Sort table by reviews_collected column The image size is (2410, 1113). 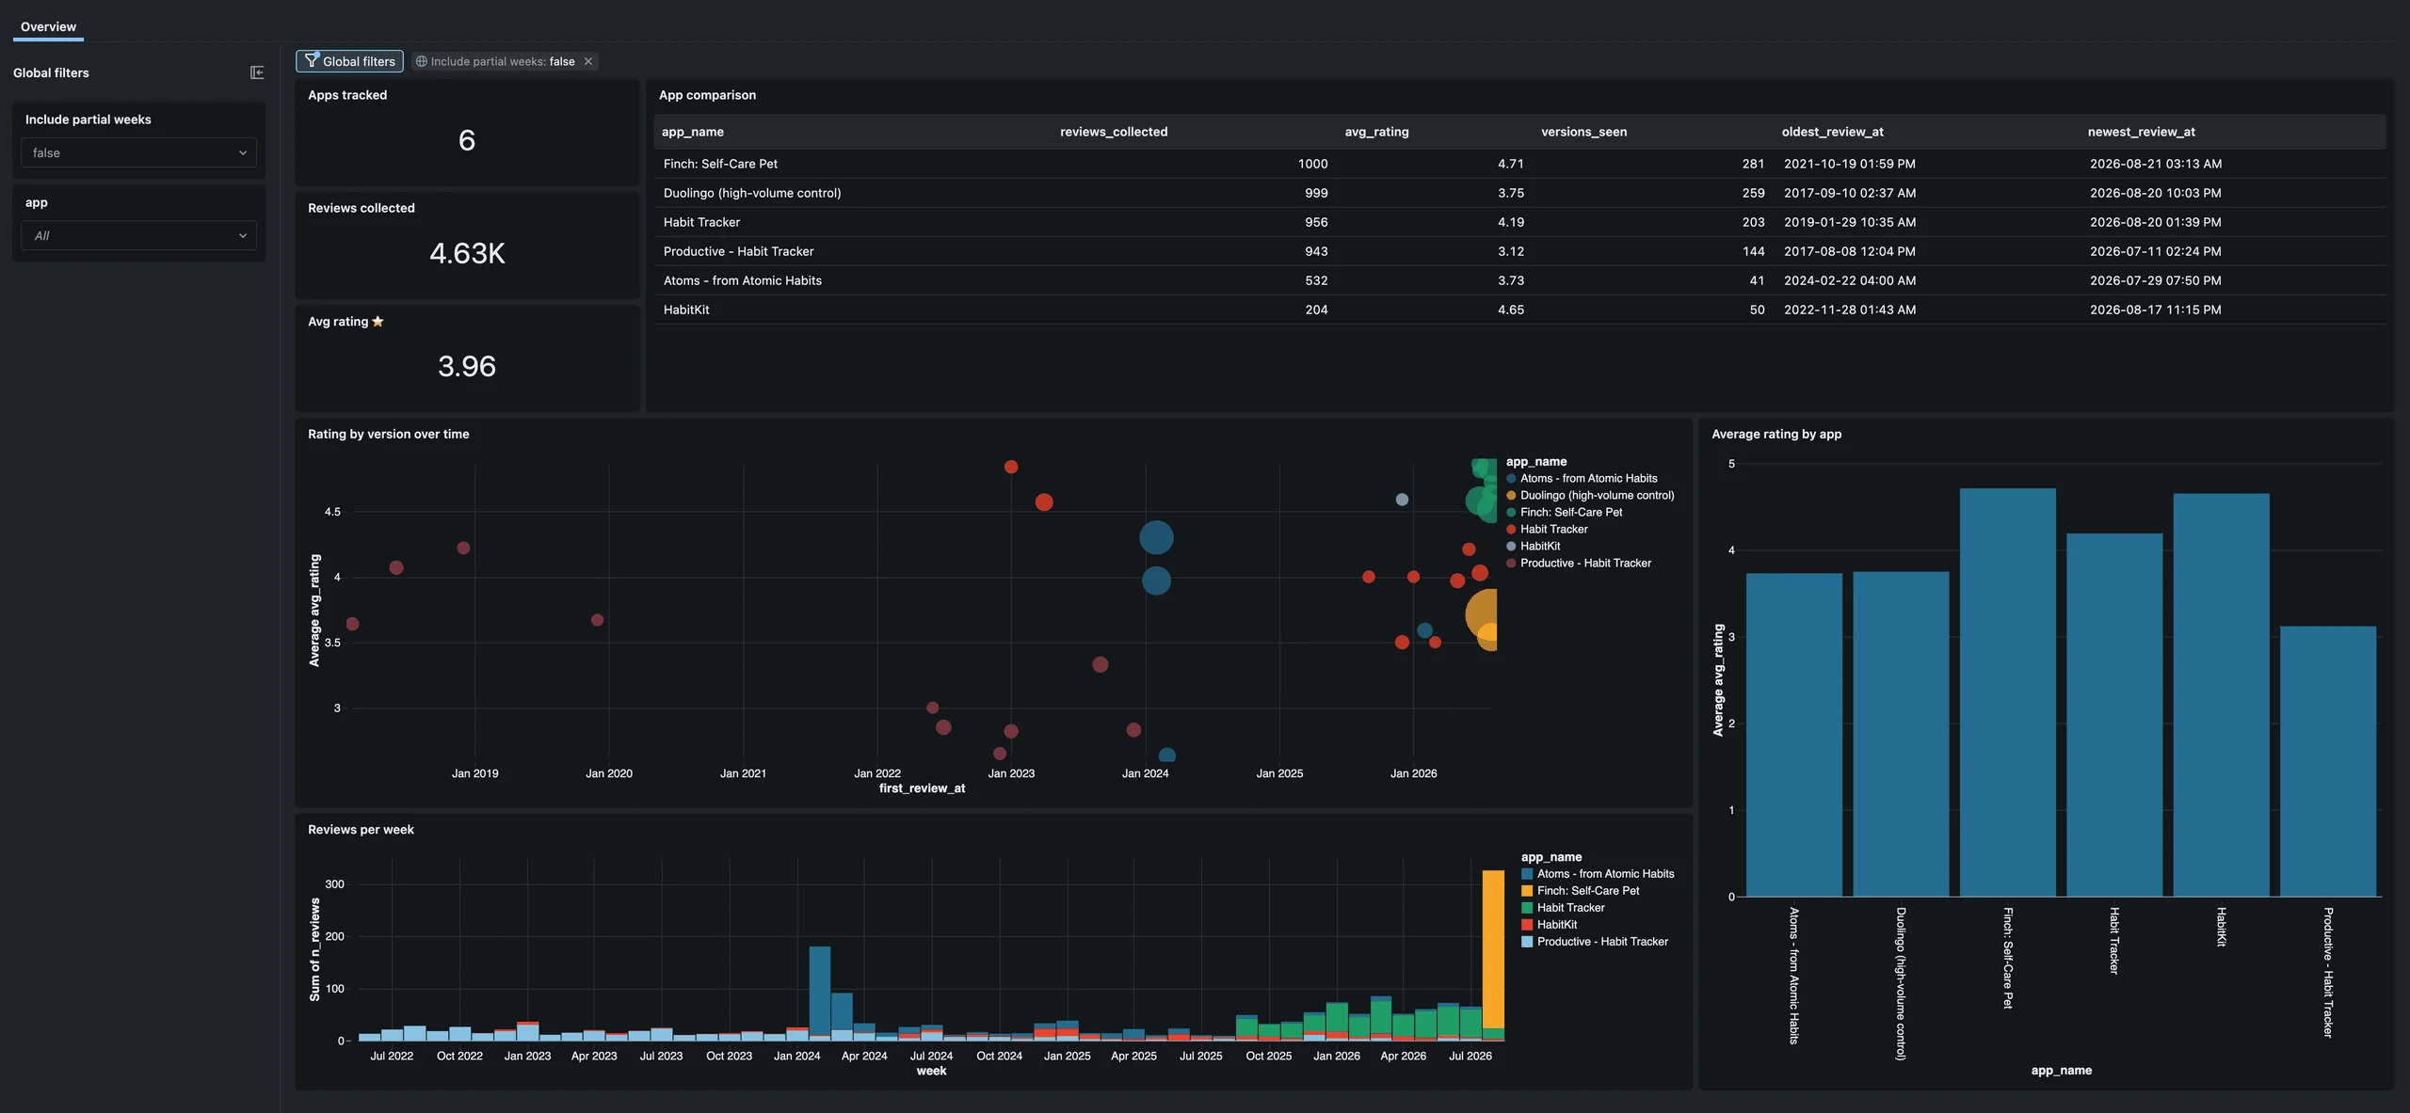coord(1114,132)
